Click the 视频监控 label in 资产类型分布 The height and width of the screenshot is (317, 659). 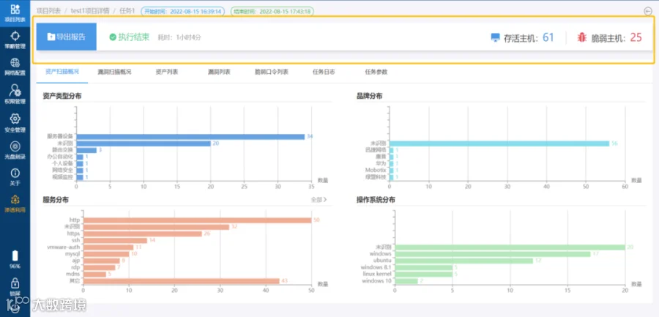63,176
